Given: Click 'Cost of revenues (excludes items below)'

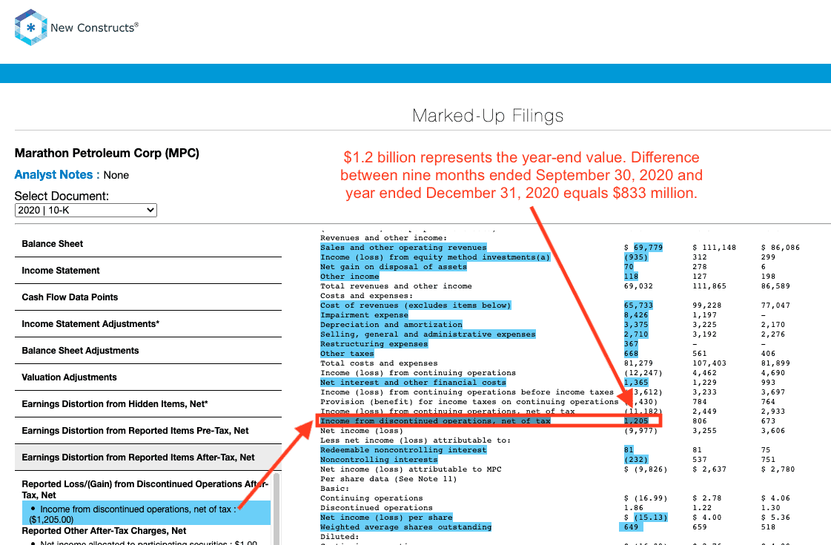Looking at the screenshot, I should tap(415, 305).
